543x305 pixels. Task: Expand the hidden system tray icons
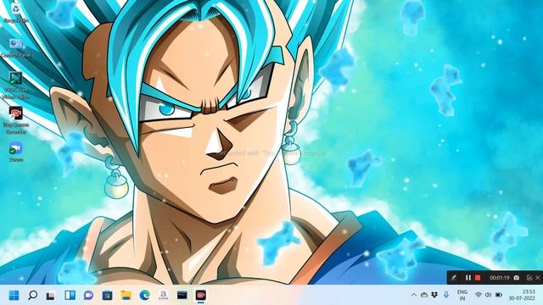(414, 295)
